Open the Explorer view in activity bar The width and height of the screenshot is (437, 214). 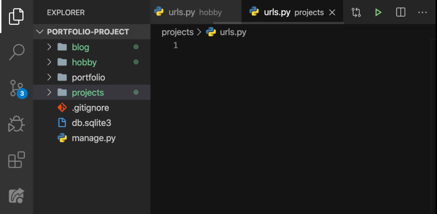pyautogui.click(x=17, y=17)
